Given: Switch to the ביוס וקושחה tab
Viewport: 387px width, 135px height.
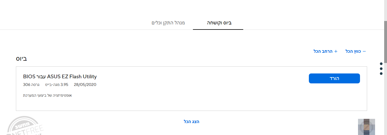Looking at the screenshot, I should [218, 23].
